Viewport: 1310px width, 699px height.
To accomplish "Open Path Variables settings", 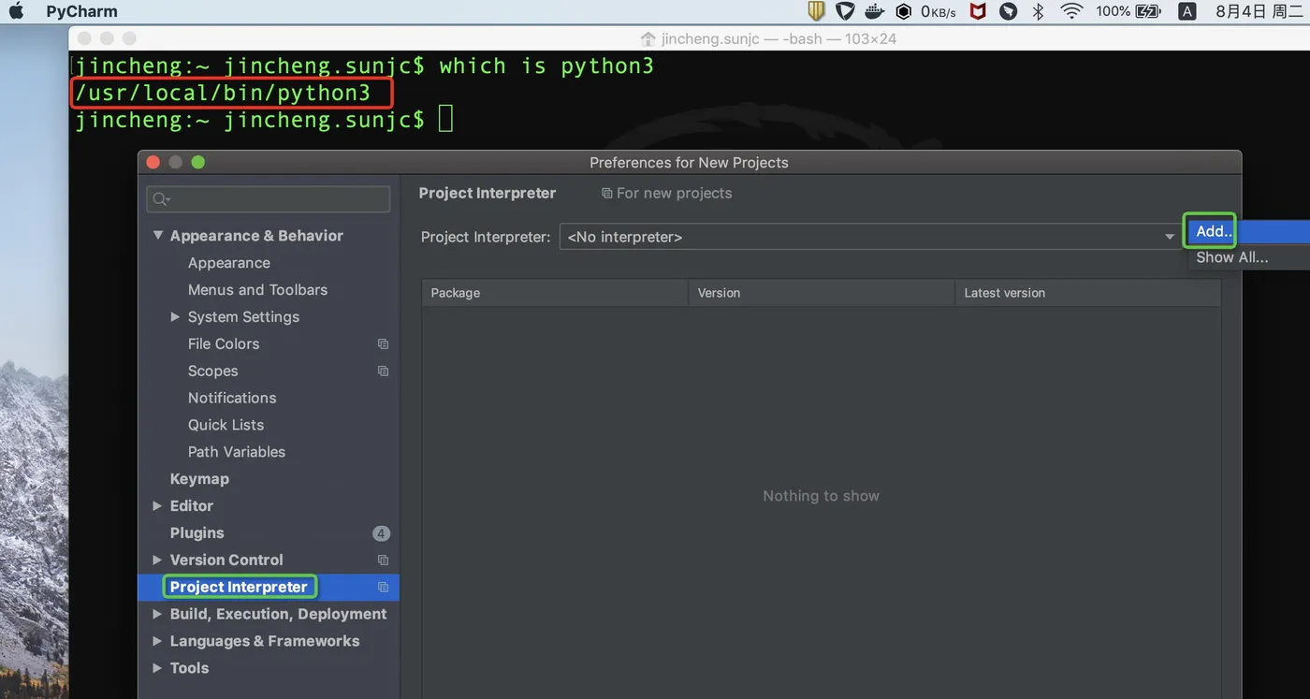I will click(237, 452).
